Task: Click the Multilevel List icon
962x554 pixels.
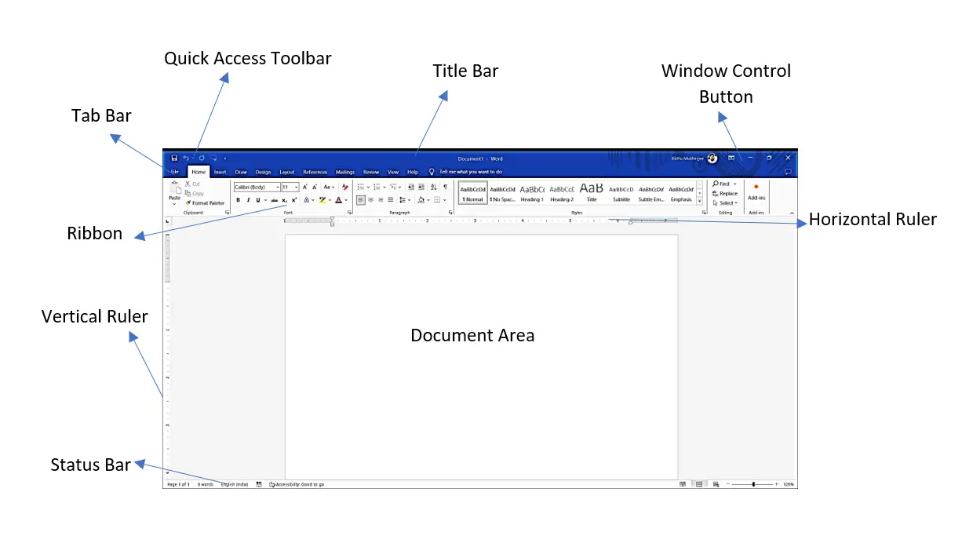Action: [x=393, y=188]
